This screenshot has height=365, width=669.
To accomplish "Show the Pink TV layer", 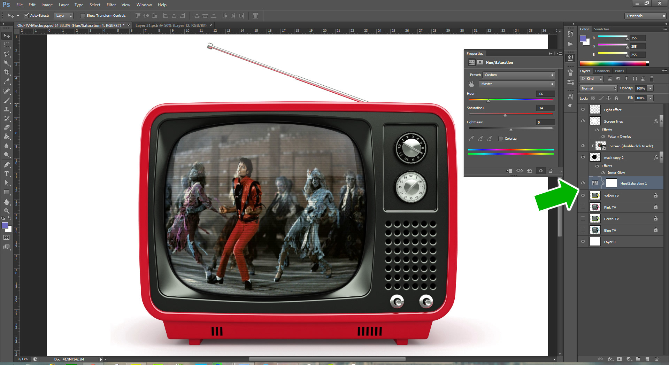I will pyautogui.click(x=583, y=207).
